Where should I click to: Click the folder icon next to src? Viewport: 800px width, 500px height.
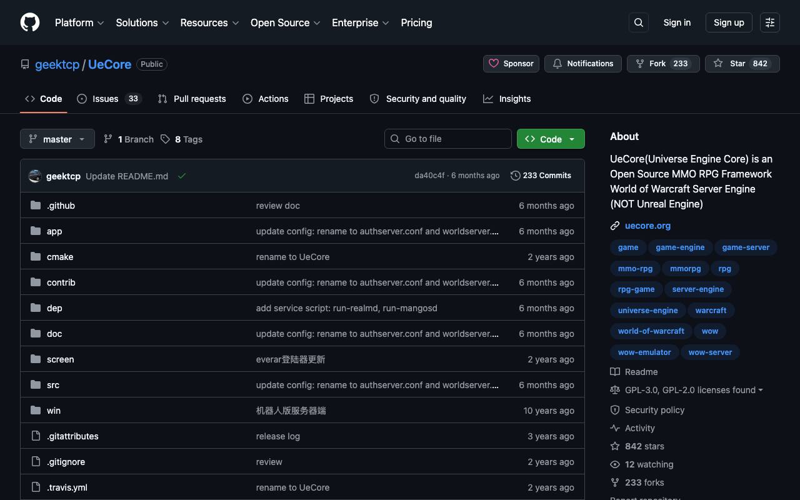pyautogui.click(x=36, y=384)
